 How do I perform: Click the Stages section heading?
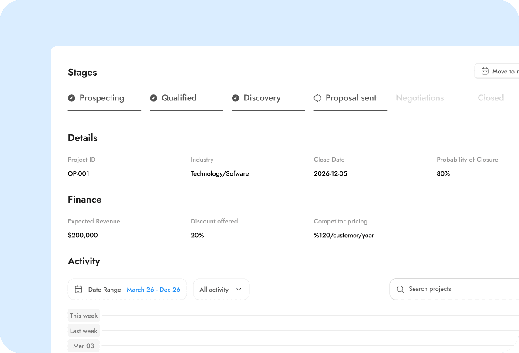click(82, 73)
